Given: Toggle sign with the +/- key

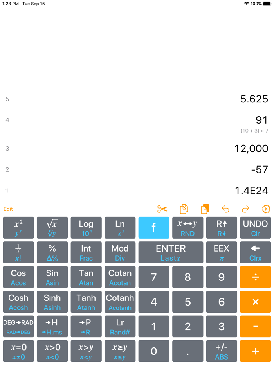Looking at the screenshot, I should (x=222, y=351).
